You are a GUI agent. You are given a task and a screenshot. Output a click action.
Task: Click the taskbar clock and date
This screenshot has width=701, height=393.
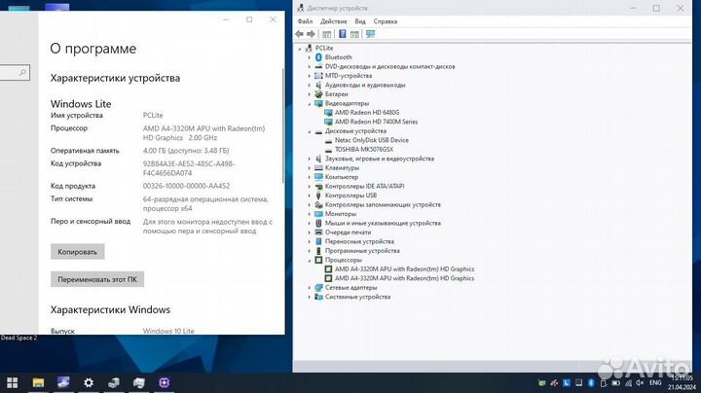(682, 382)
